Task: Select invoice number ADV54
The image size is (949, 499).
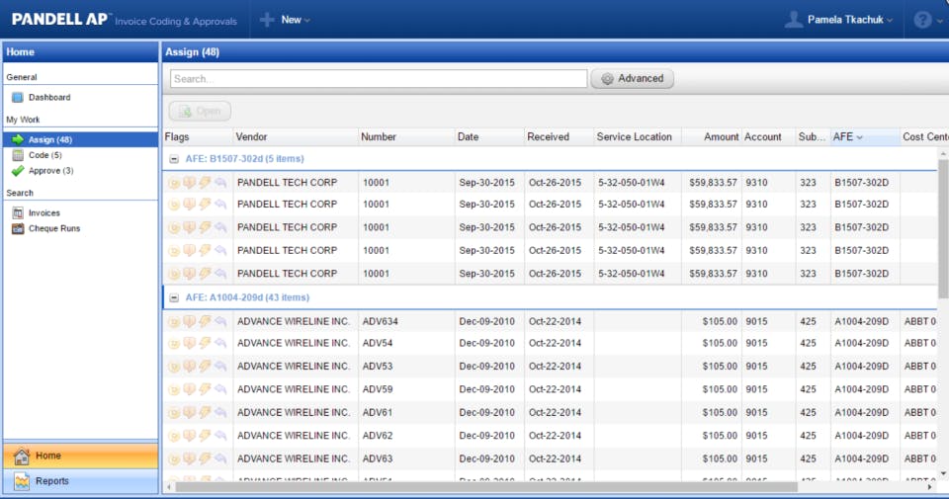Action: click(x=378, y=343)
